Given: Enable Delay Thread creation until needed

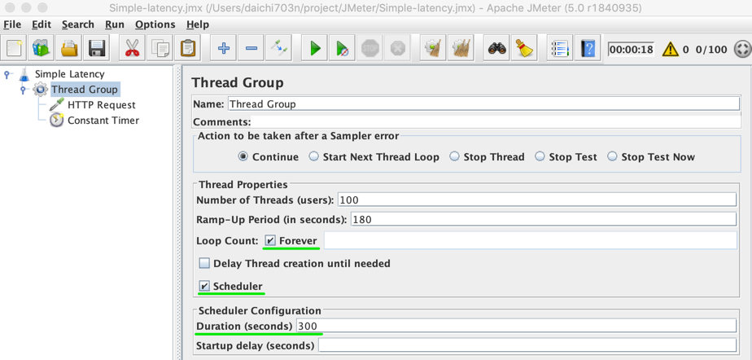Looking at the screenshot, I should [x=205, y=264].
